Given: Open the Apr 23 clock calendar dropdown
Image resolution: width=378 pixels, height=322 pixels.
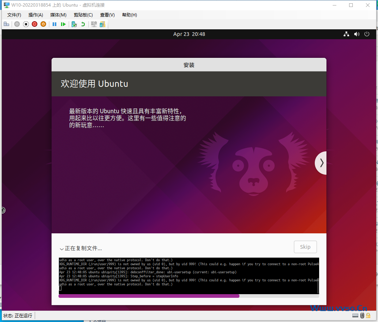Looking at the screenshot, I should coord(189,34).
